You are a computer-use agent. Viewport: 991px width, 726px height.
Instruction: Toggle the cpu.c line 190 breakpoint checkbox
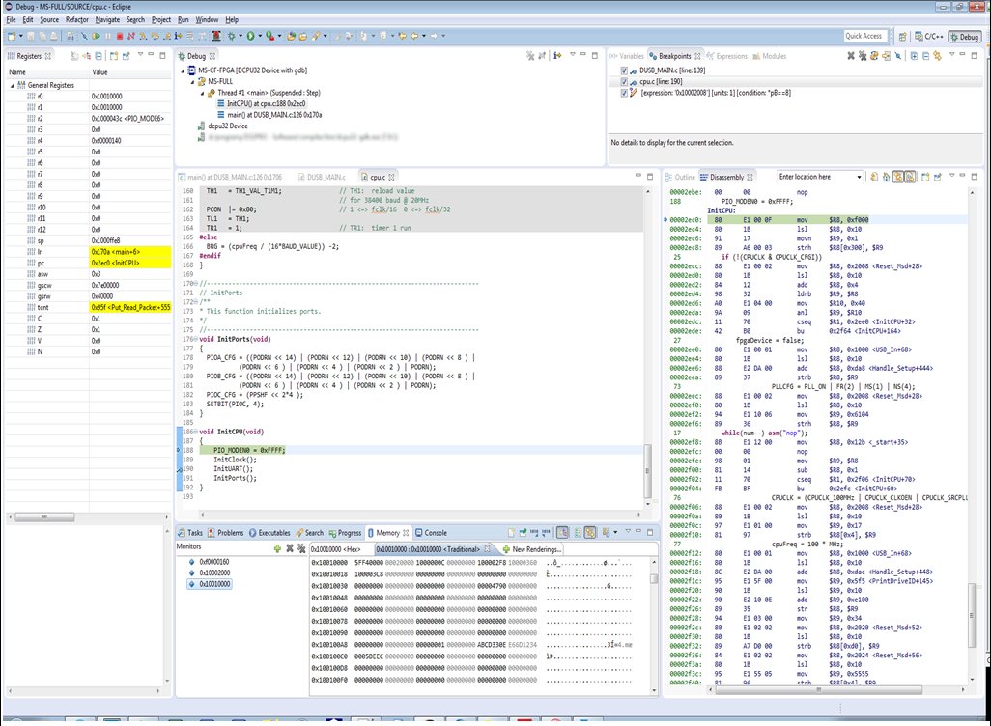pos(624,81)
